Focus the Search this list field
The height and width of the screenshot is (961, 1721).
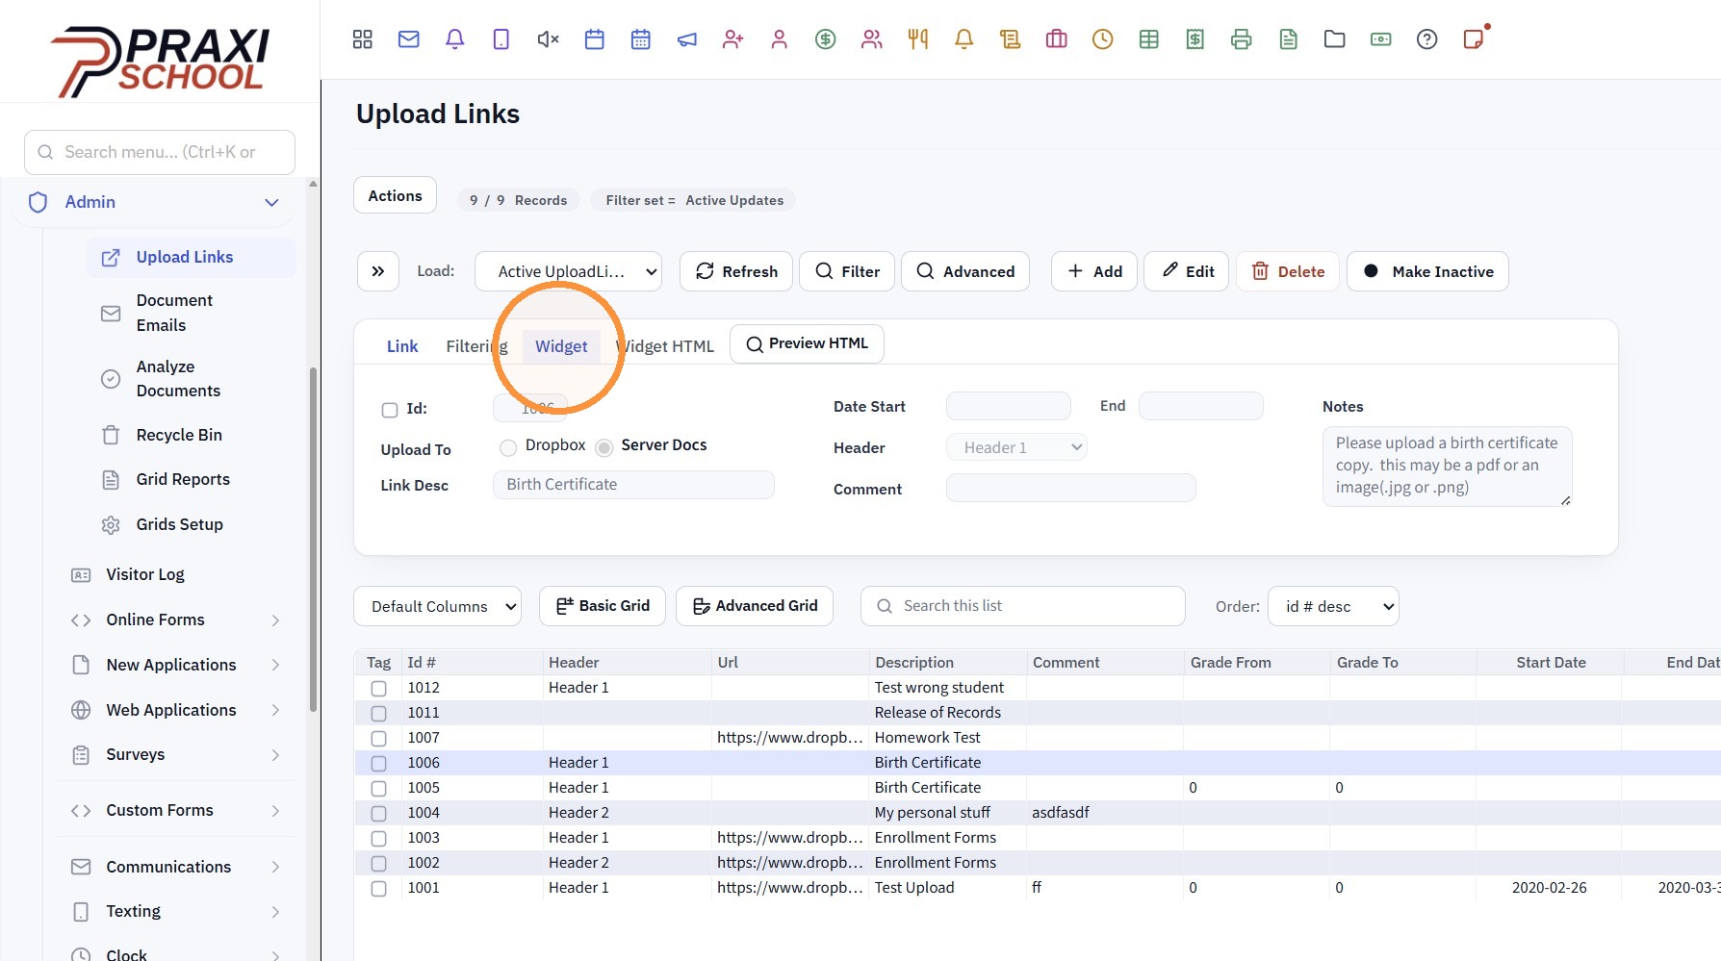pos(1023,606)
